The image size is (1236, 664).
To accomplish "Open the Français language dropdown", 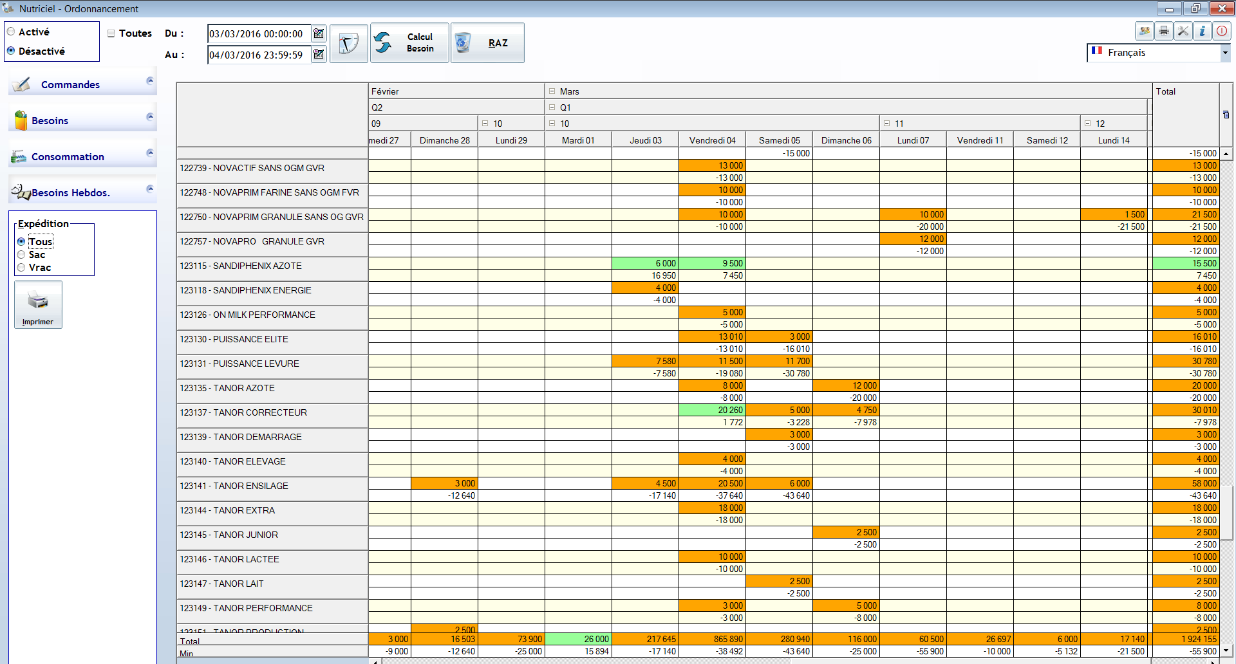I will click(x=1225, y=53).
